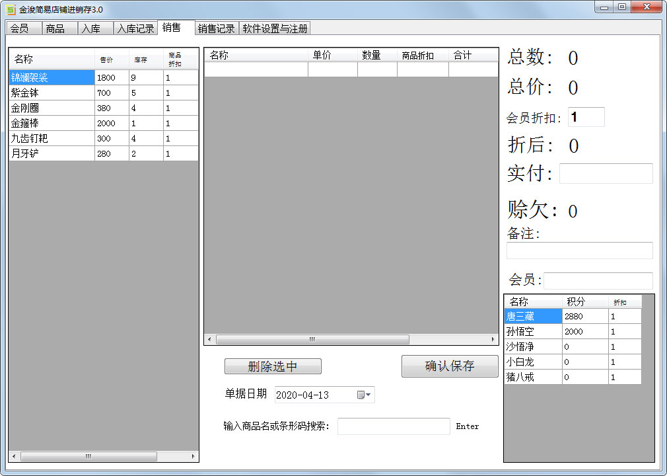Open the 入库记录 tab
The image size is (667, 476).
coord(135,28)
